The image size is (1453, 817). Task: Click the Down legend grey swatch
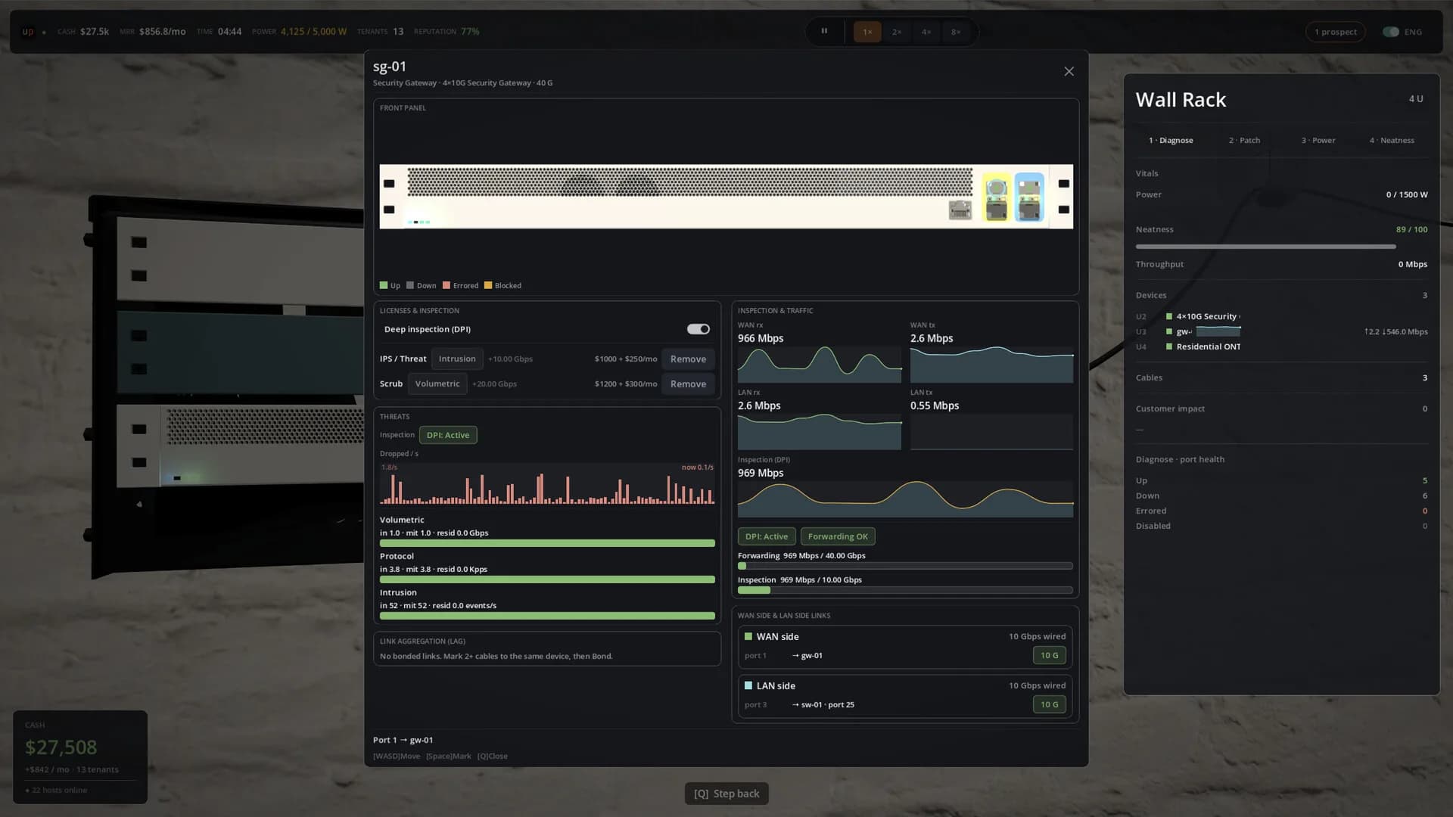coord(410,285)
